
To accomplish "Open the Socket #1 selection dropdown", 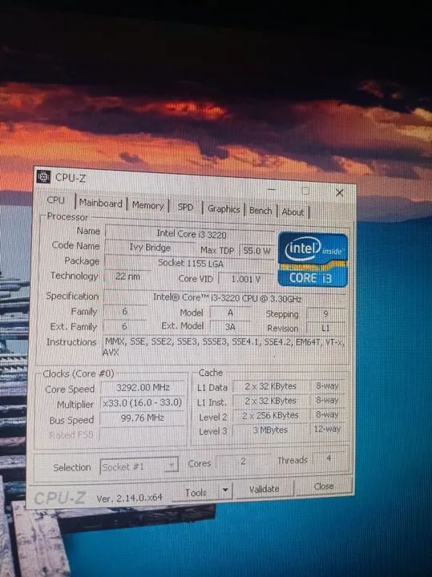I will click(x=139, y=466).
